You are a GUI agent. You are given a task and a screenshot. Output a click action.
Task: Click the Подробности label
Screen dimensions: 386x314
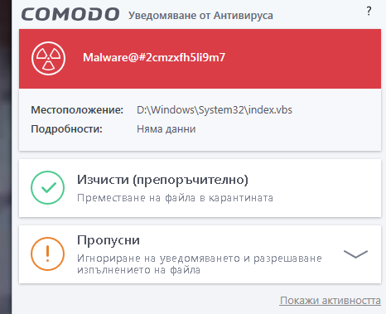(66, 129)
